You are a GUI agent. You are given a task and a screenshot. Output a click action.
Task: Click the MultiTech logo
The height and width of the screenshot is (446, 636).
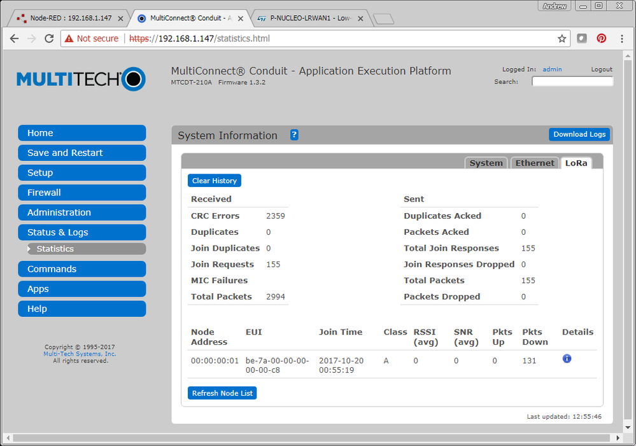point(81,79)
